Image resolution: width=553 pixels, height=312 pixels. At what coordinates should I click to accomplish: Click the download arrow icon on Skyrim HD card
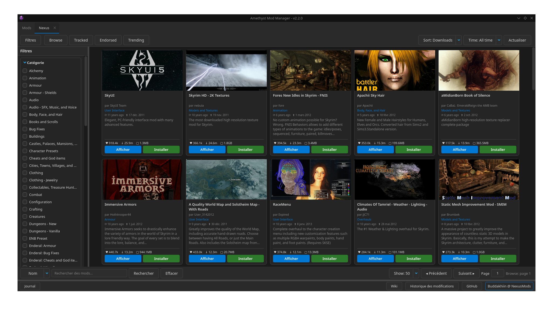pyautogui.click(x=207, y=143)
